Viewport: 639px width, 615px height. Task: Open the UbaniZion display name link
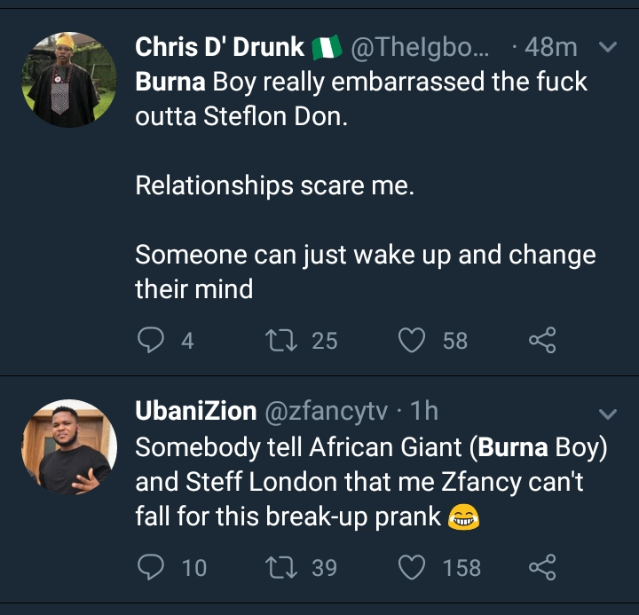pos(194,411)
